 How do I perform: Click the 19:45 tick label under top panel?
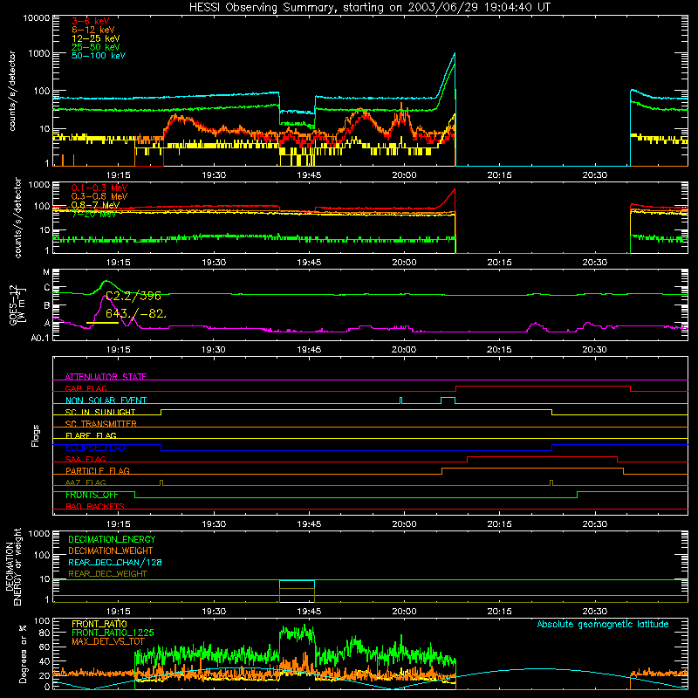(309, 175)
